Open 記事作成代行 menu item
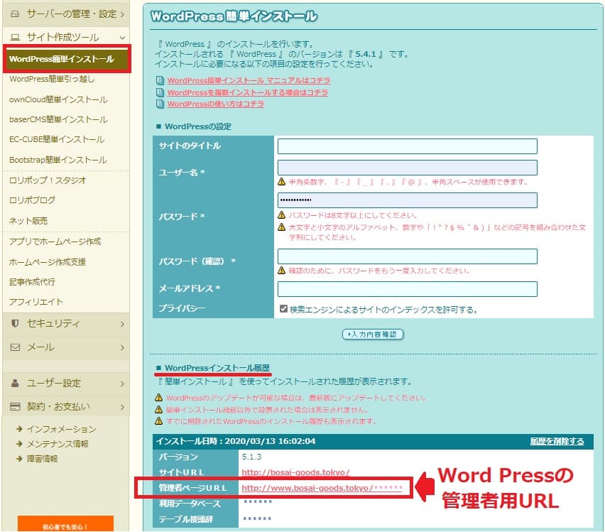This screenshot has height=532, width=605. click(32, 282)
